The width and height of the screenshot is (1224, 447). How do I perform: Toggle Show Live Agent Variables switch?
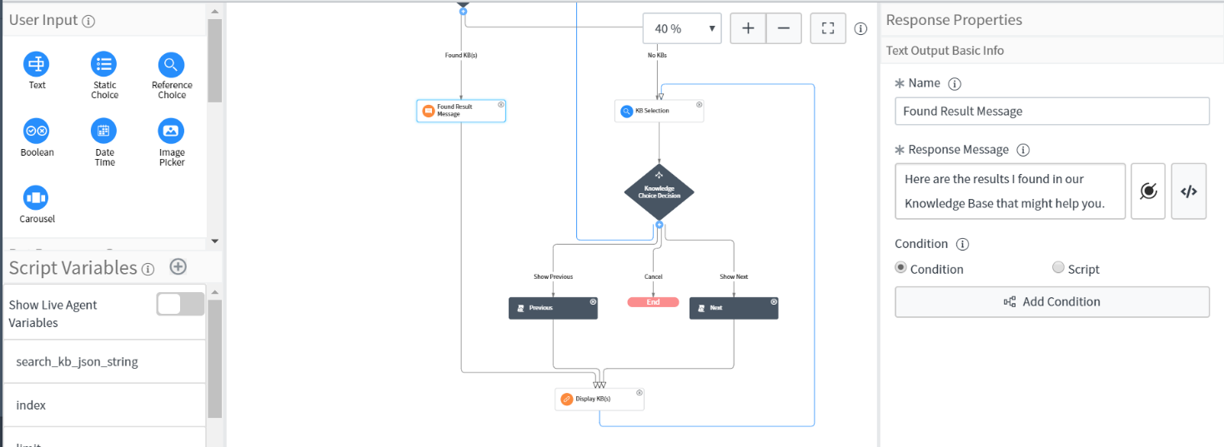click(180, 305)
